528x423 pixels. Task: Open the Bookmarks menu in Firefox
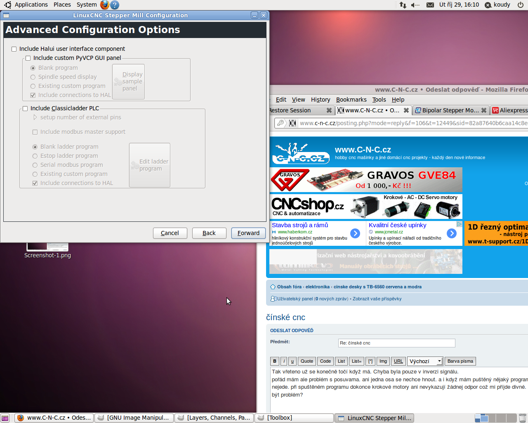click(x=351, y=100)
